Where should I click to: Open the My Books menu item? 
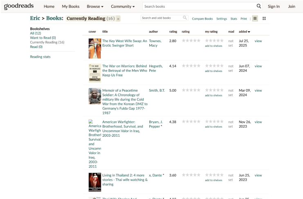[70, 7]
